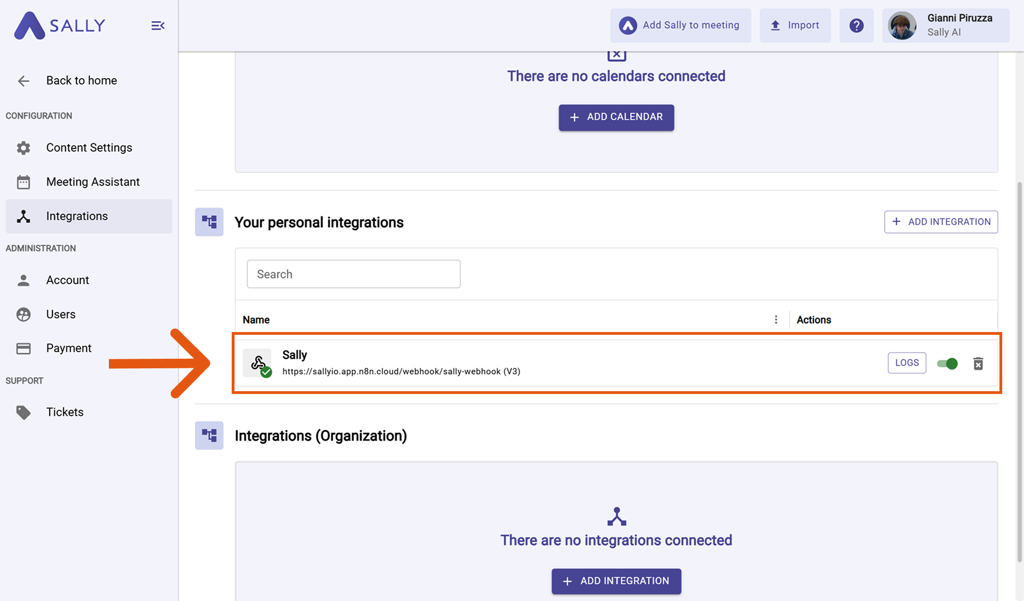This screenshot has height=601, width=1024.
Task: Click Add Sally to meeting button
Action: (680, 25)
